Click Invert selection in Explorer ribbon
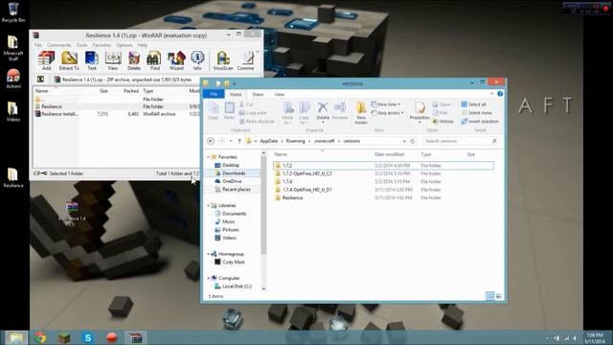The image size is (613, 345). 480,122
